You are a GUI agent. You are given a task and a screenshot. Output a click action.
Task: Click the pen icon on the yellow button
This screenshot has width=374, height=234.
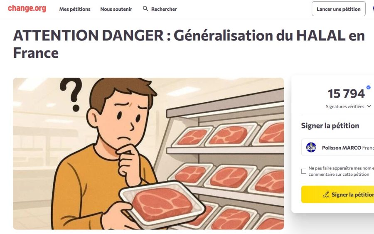[x=326, y=195]
